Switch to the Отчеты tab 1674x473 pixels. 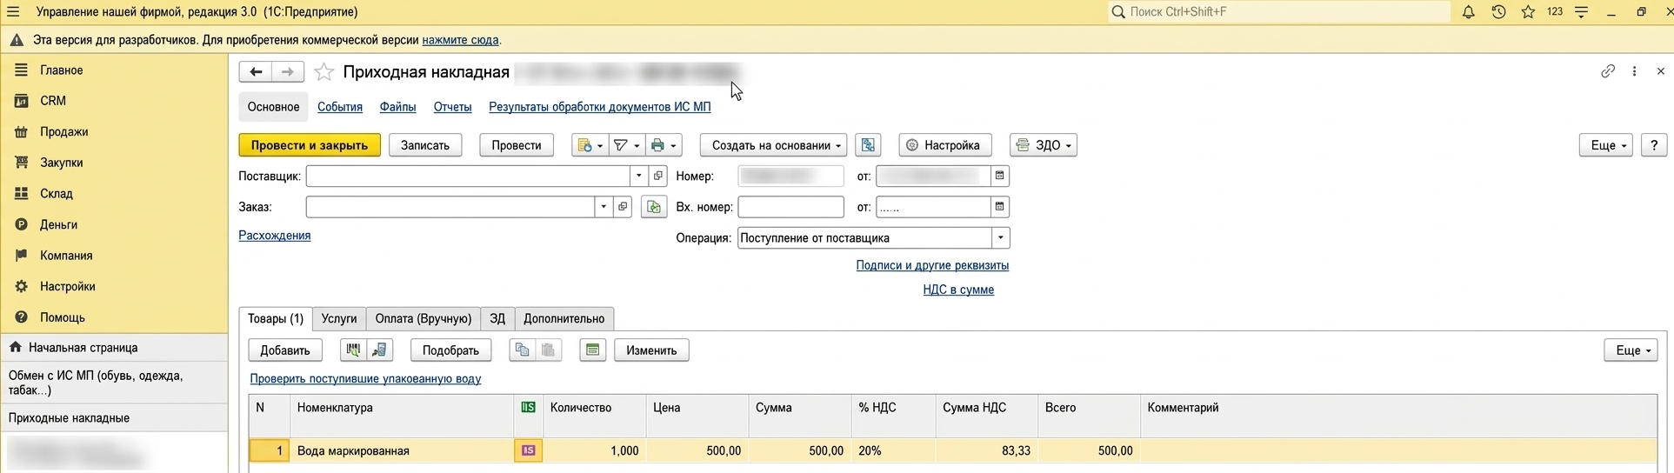[x=452, y=107]
